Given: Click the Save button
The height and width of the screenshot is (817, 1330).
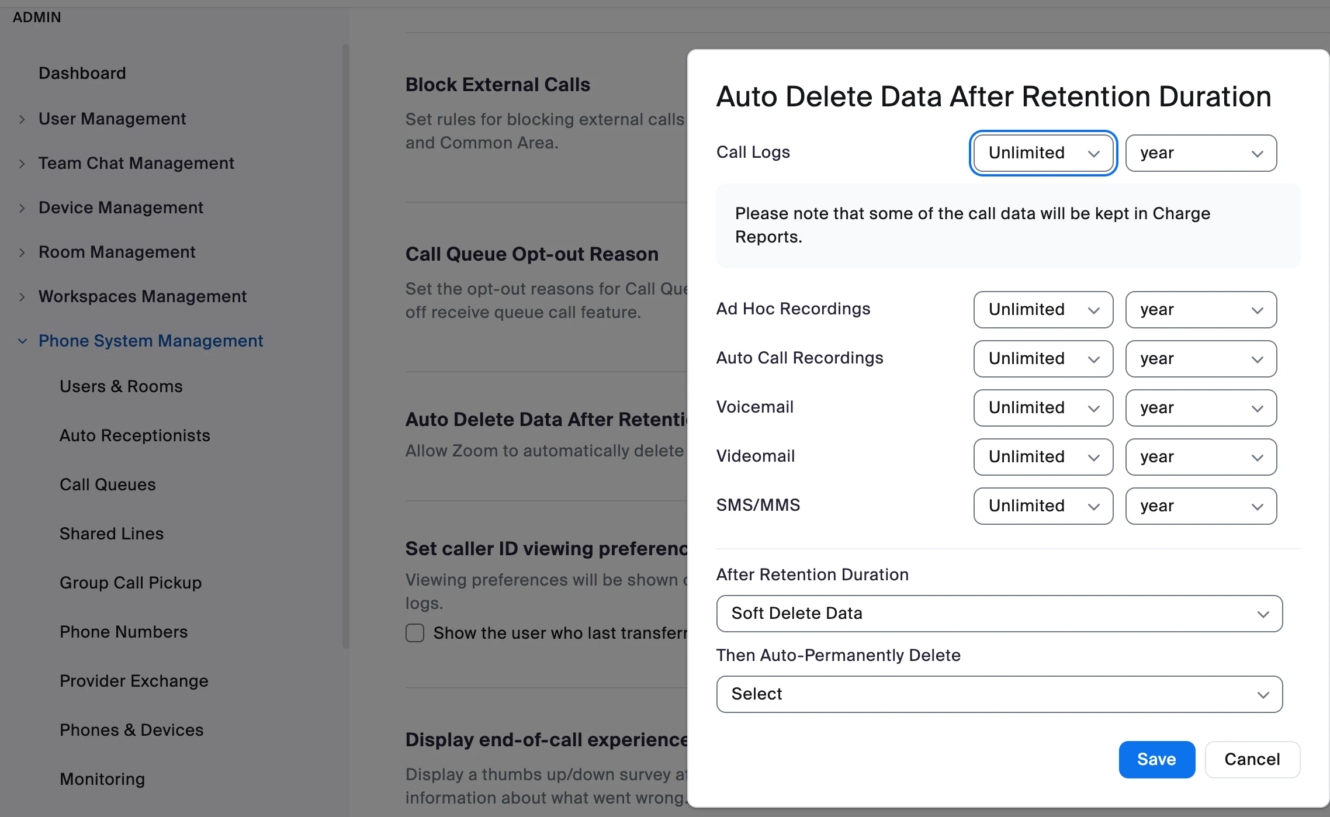Looking at the screenshot, I should point(1156,760).
